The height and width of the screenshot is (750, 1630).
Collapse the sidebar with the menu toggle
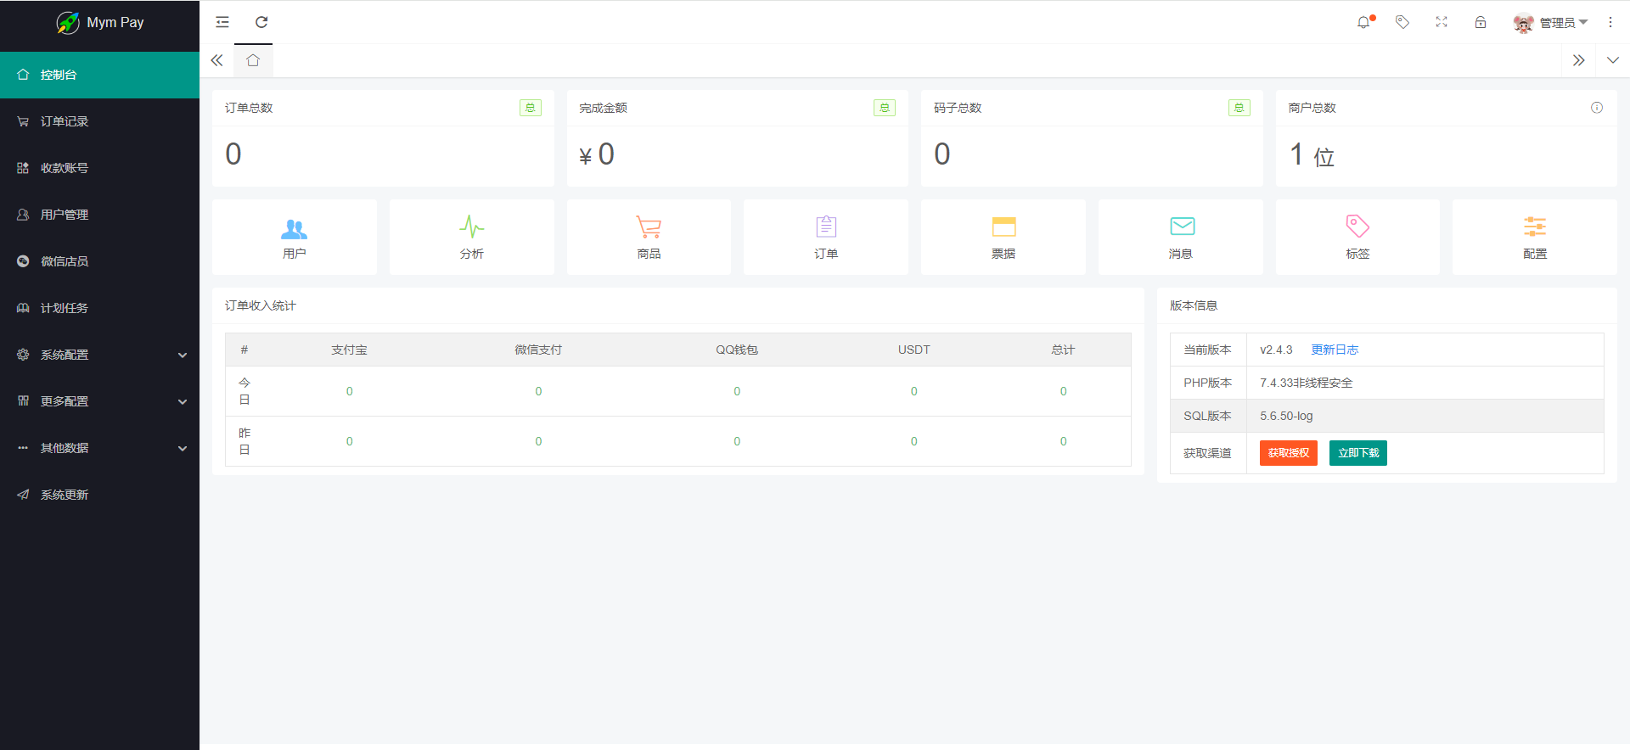222,22
